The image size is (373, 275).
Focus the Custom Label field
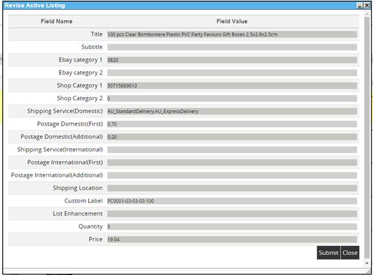click(232, 201)
